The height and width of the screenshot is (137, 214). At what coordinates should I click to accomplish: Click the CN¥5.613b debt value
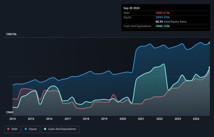tap(163, 13)
